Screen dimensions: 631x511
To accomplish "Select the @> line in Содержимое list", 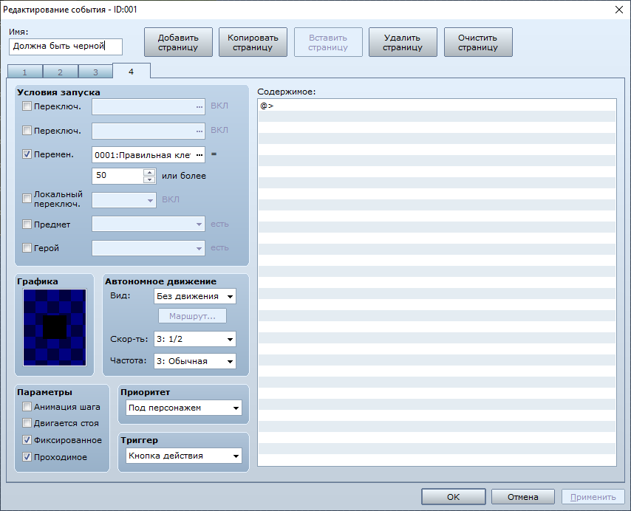I will click(x=437, y=106).
